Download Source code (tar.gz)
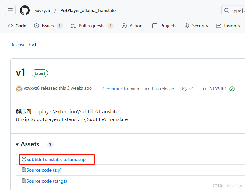 (x=47, y=181)
